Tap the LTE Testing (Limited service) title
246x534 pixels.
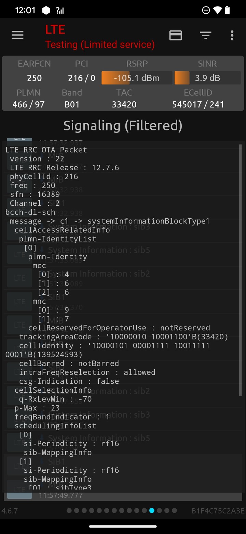(x=100, y=37)
